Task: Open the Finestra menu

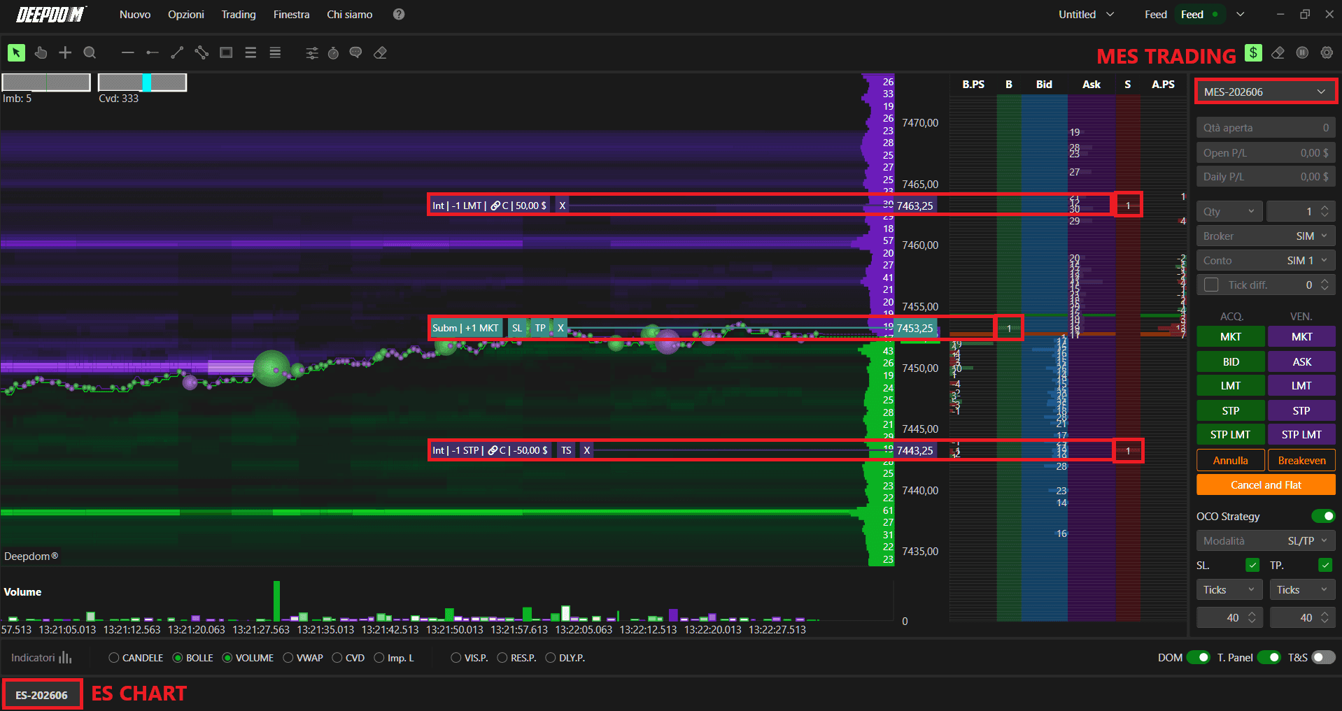Action: tap(291, 14)
